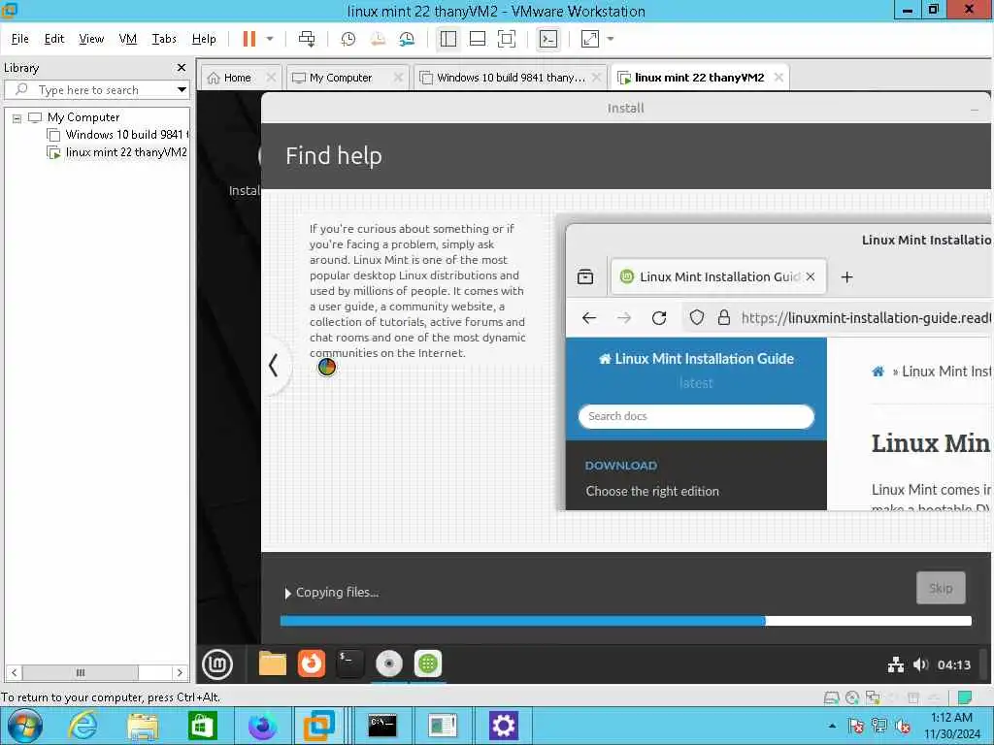Revert the VM to its previous snapshot

(x=378, y=39)
